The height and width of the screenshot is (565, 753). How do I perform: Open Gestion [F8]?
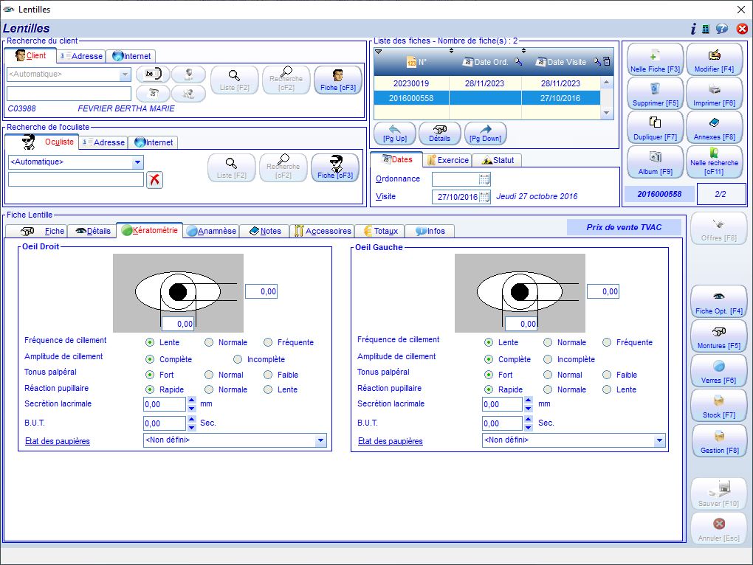pos(719,441)
